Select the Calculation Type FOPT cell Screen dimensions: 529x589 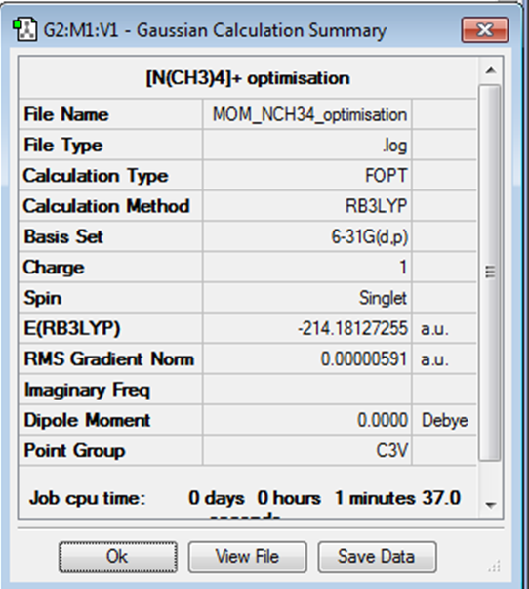click(x=307, y=176)
